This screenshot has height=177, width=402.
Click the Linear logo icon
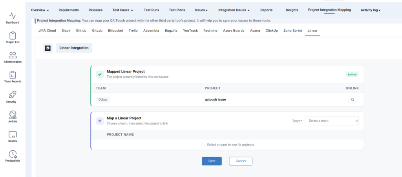point(48,48)
